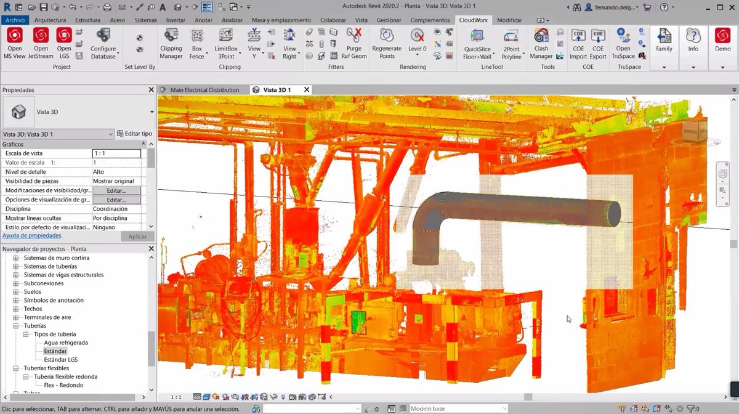Switch to the Gestionar ribbon tab

click(389, 20)
